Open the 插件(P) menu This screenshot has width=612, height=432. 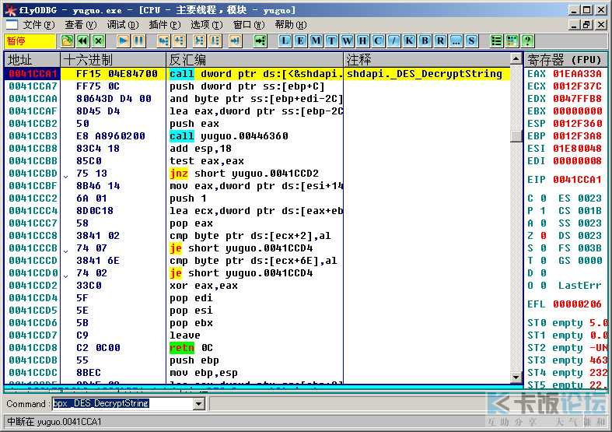click(x=165, y=25)
